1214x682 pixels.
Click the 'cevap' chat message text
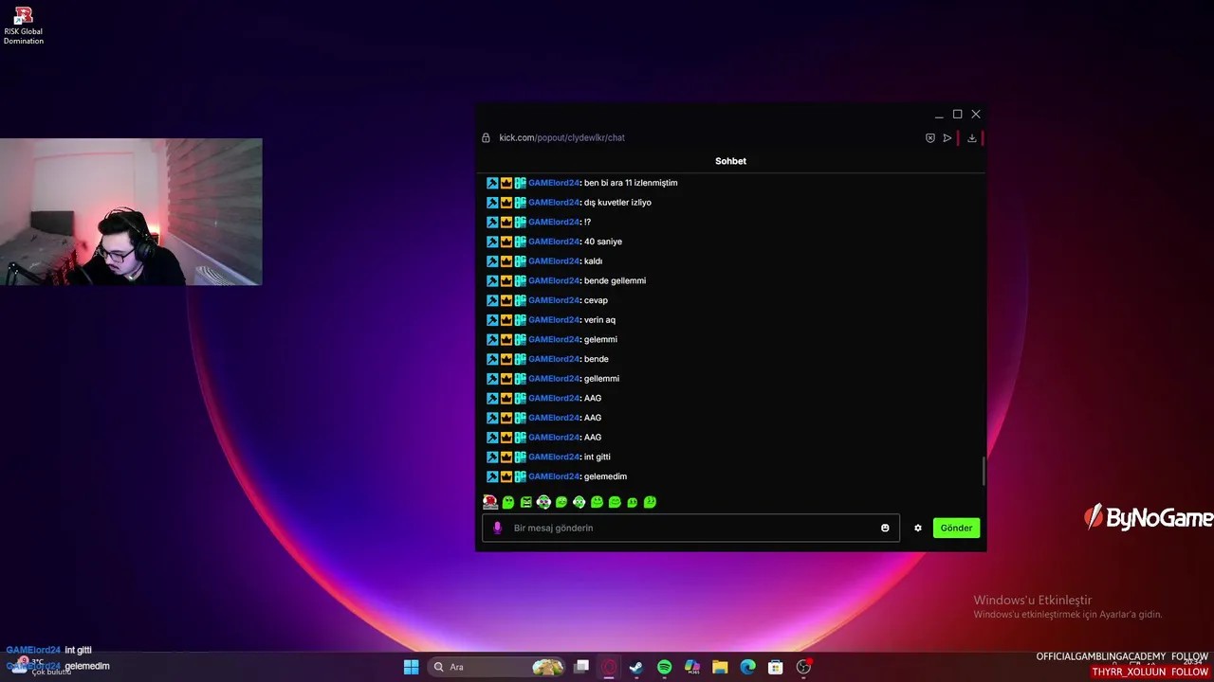point(596,300)
